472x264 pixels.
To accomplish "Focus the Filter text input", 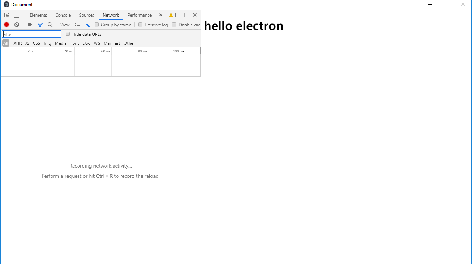I will [x=32, y=34].
